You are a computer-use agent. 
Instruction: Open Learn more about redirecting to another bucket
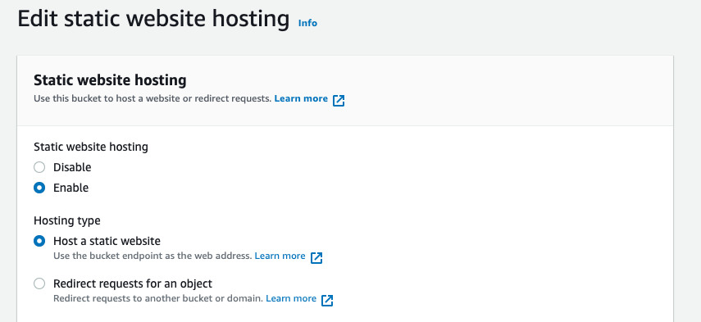click(x=291, y=298)
